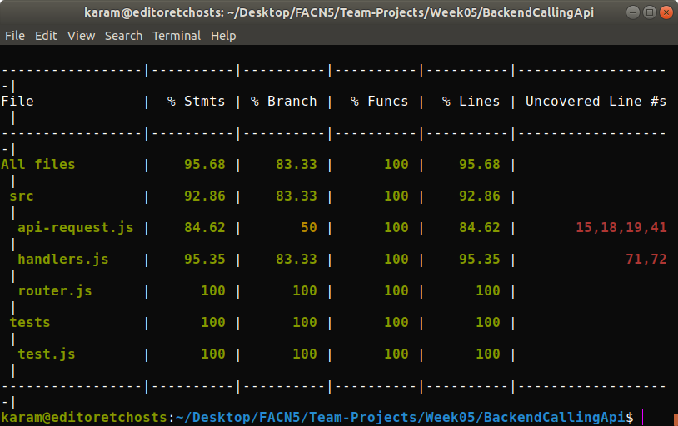Click 83.33 branch value for All files
Viewport: 678px width, 426px height.
point(297,165)
